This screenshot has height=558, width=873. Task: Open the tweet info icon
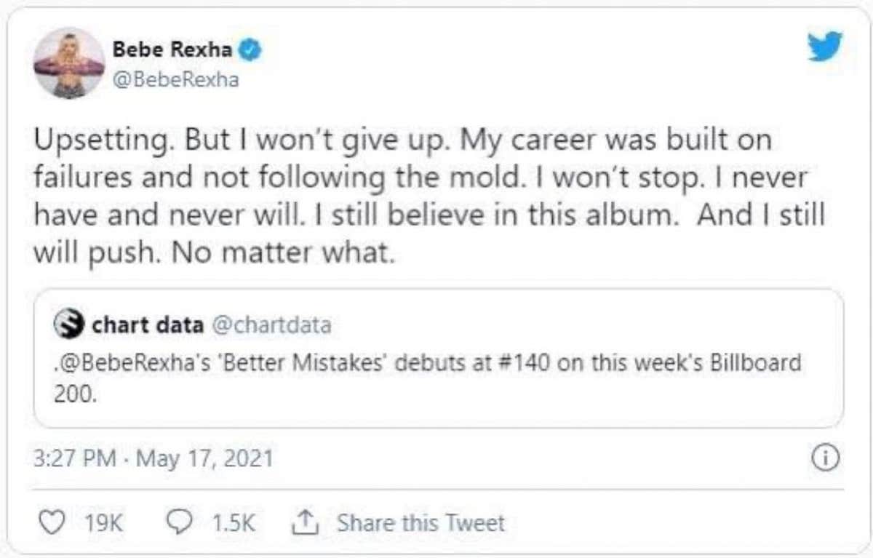click(822, 458)
